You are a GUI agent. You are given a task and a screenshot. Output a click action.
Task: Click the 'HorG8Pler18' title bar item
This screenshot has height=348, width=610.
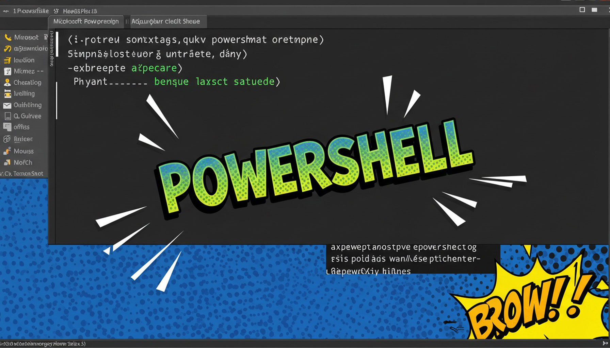click(x=80, y=11)
